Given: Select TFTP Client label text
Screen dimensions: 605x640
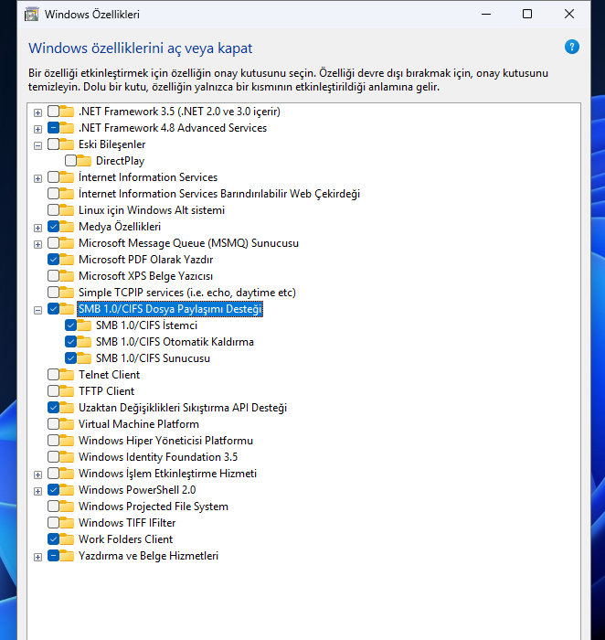Looking at the screenshot, I should [x=106, y=391].
